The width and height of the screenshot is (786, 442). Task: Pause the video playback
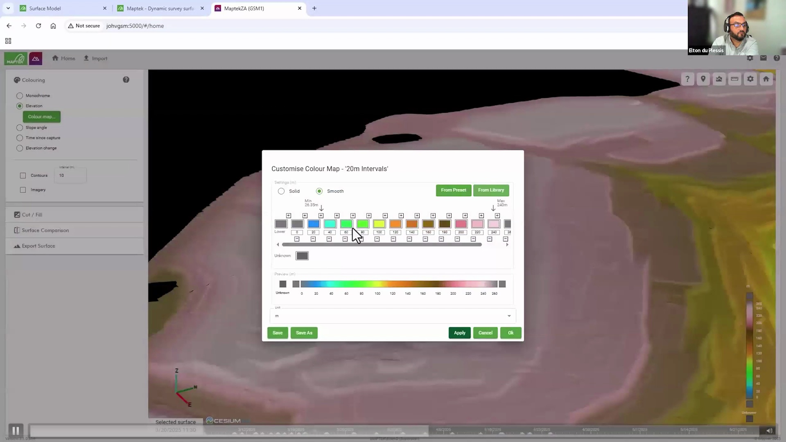(x=16, y=431)
